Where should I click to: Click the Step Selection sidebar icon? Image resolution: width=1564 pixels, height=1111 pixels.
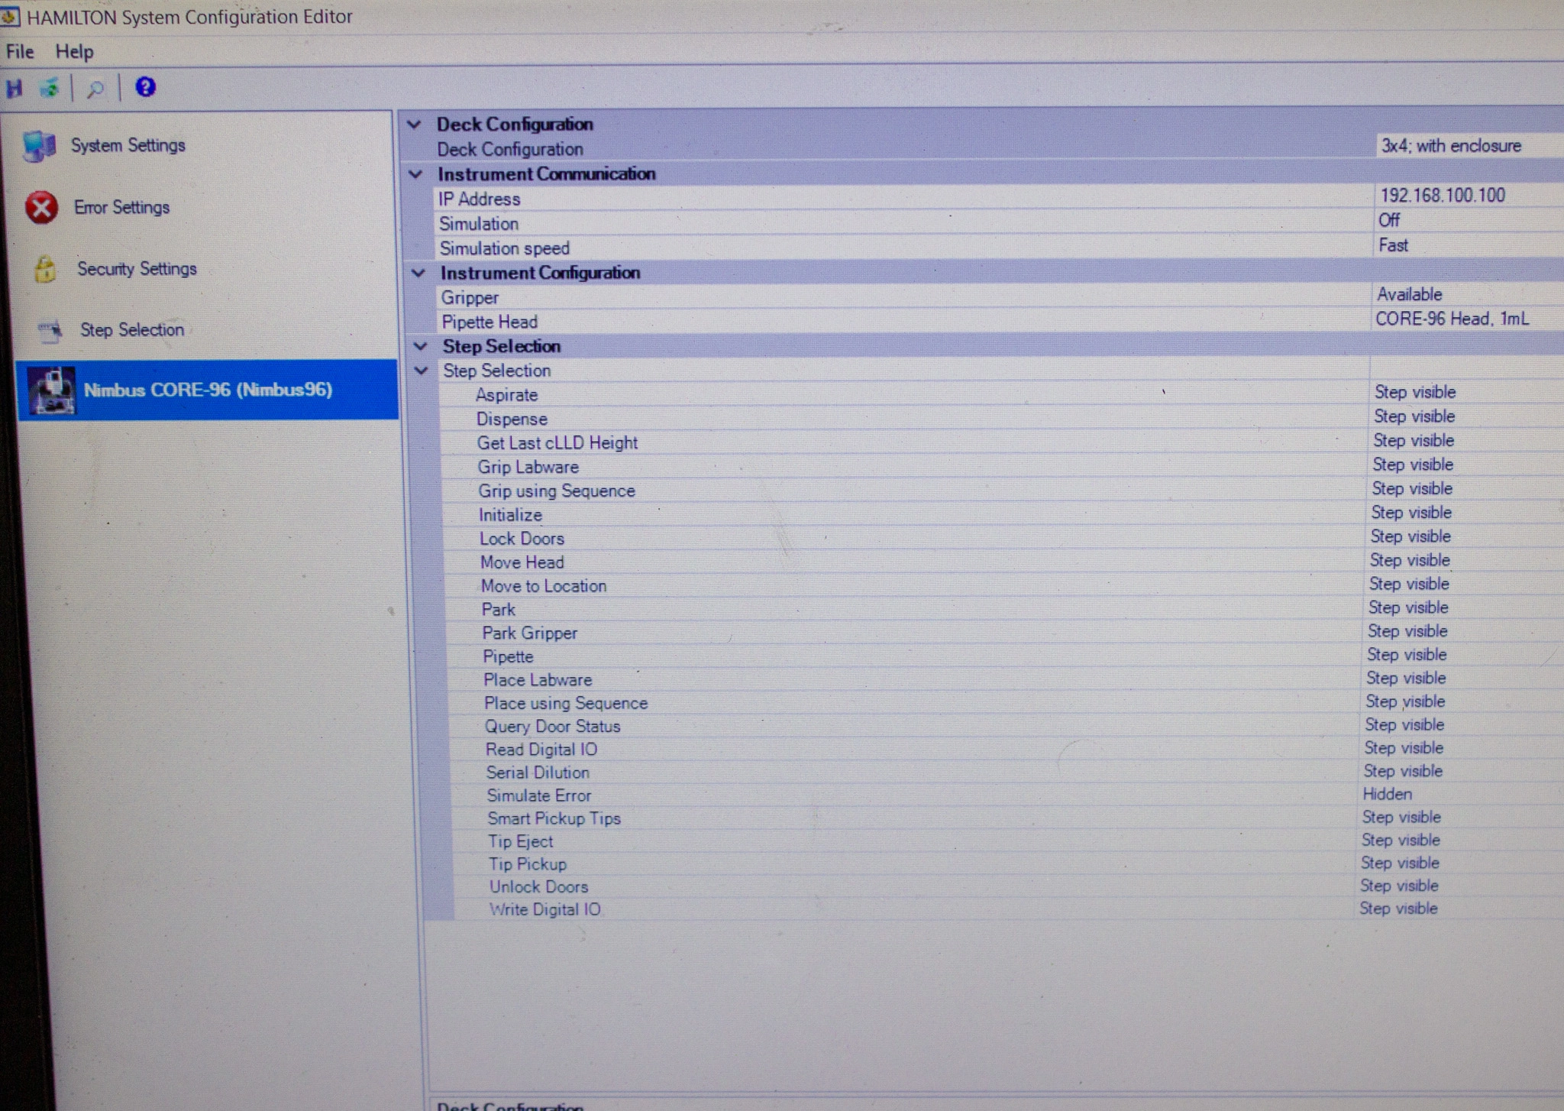(x=50, y=330)
